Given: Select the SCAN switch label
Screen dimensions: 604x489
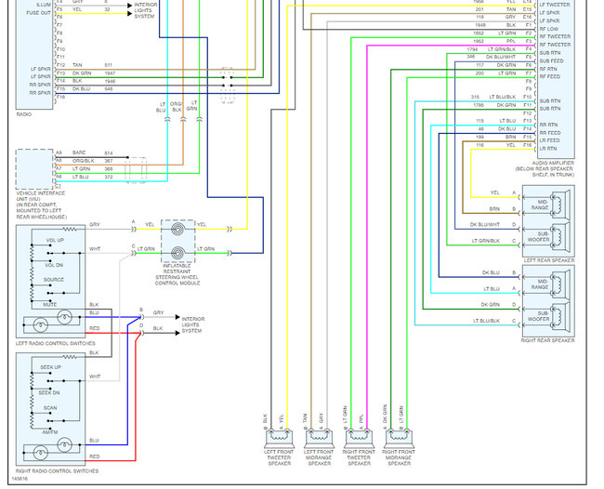Looking at the screenshot, I should click(x=50, y=408).
